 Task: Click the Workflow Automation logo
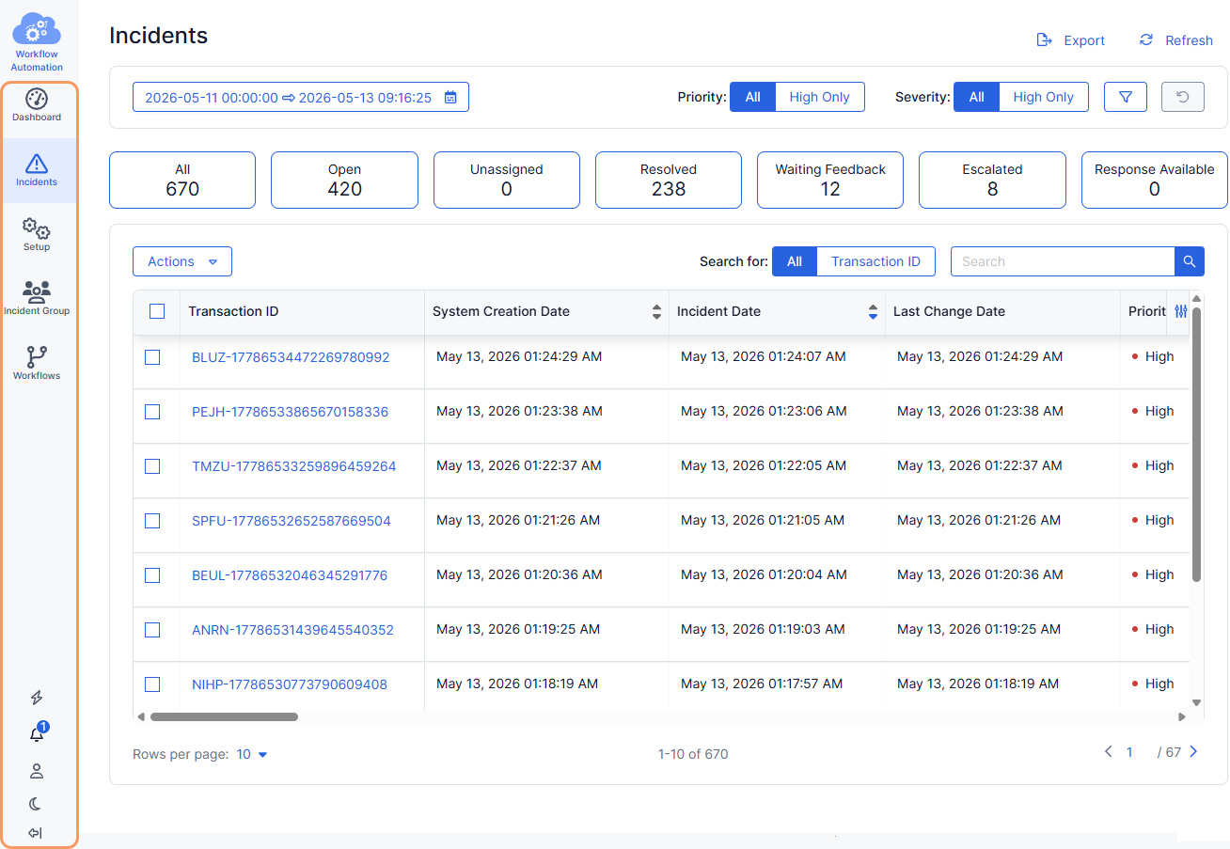click(x=37, y=42)
